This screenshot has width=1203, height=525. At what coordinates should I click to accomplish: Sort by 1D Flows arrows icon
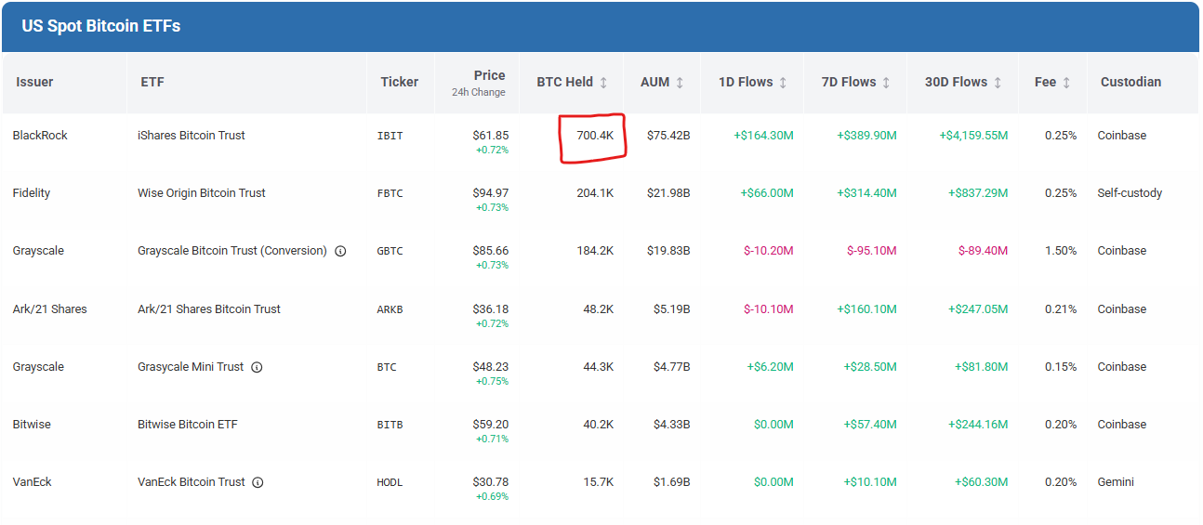point(783,83)
